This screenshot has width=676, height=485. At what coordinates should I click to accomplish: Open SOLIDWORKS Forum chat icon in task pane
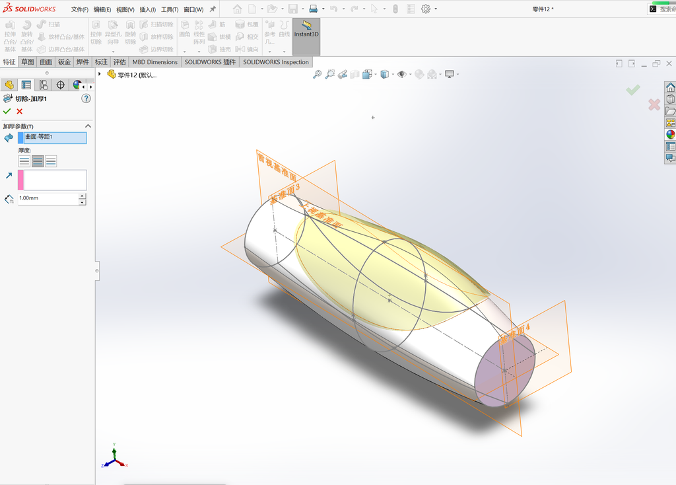tap(671, 158)
